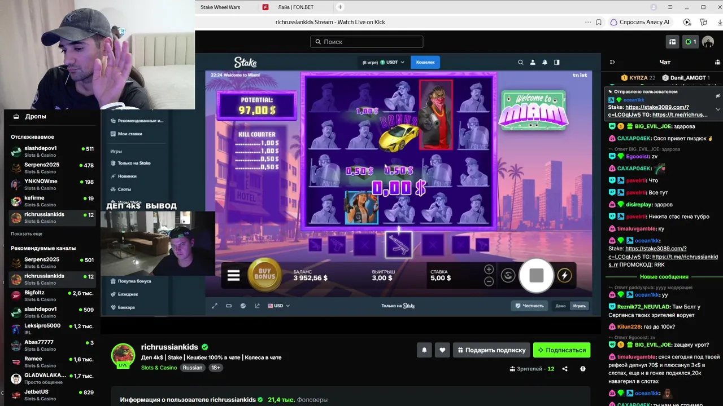Open Abas77777 recommended channel
The image size is (723, 406).
(52, 345)
